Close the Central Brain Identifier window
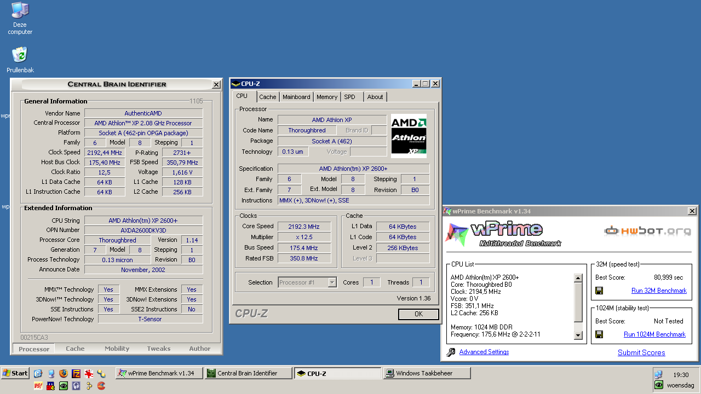Viewport: 701px width, 394px height. (x=216, y=84)
